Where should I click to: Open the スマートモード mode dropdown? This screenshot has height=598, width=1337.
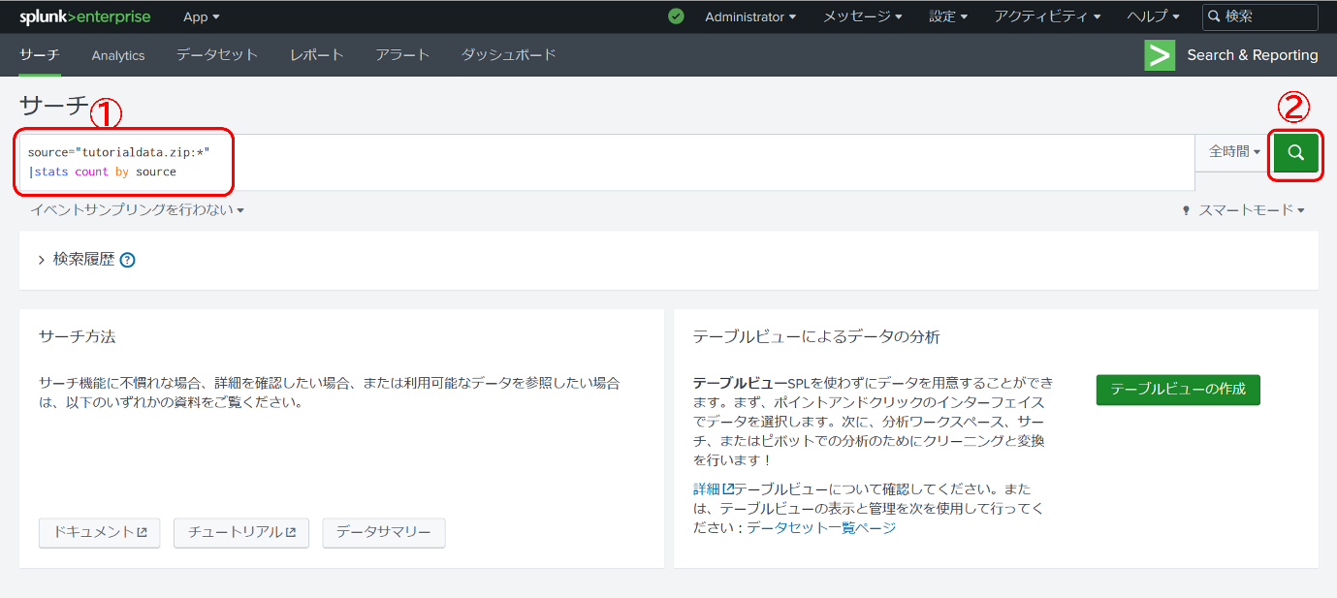click(x=1250, y=209)
